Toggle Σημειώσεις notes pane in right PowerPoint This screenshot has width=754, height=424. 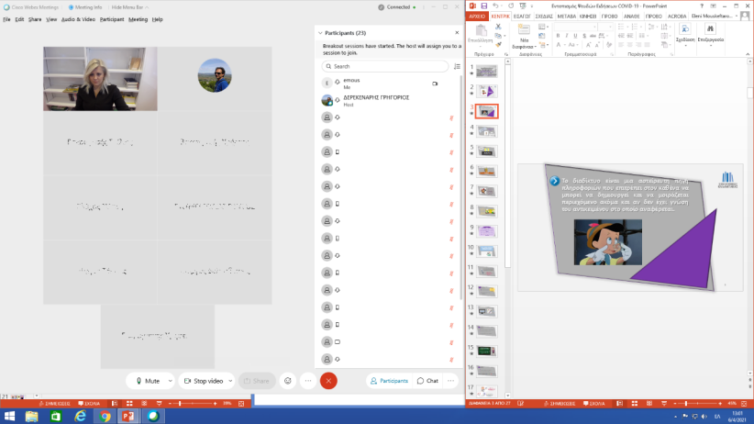coord(560,403)
